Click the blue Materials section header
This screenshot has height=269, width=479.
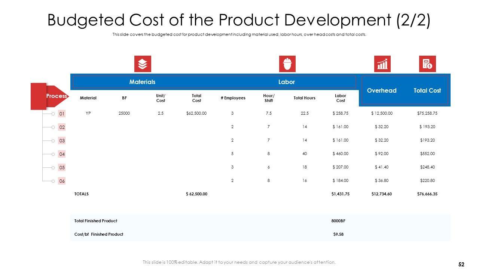coord(142,82)
